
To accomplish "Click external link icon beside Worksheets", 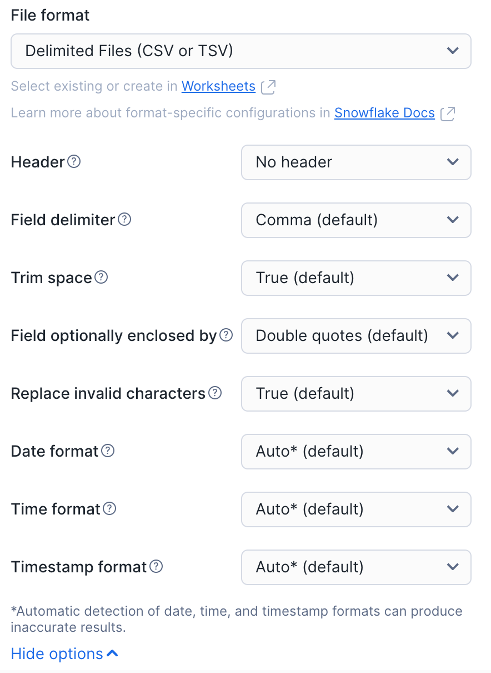I will pos(269,86).
